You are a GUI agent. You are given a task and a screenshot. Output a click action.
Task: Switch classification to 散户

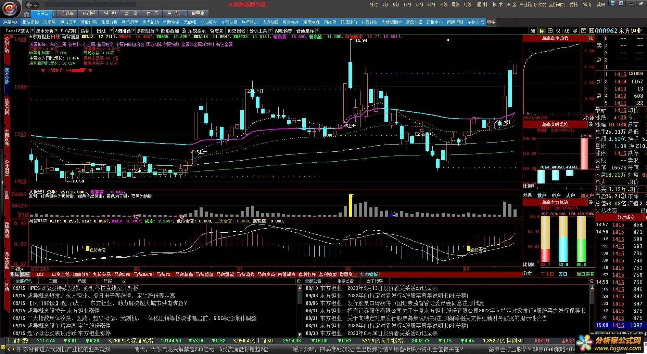[x=542, y=195]
